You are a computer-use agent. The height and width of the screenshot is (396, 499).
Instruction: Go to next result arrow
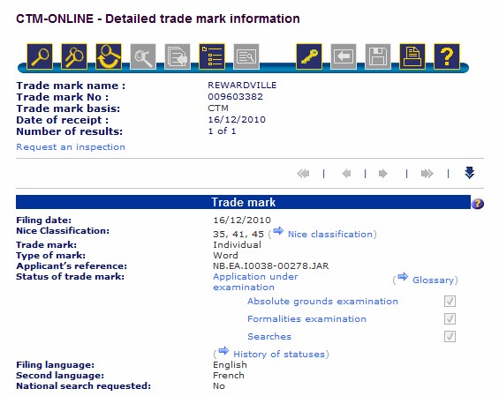pyautogui.click(x=383, y=174)
